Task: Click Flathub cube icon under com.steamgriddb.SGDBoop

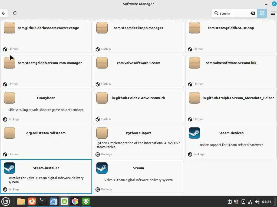Action: point(190,49)
